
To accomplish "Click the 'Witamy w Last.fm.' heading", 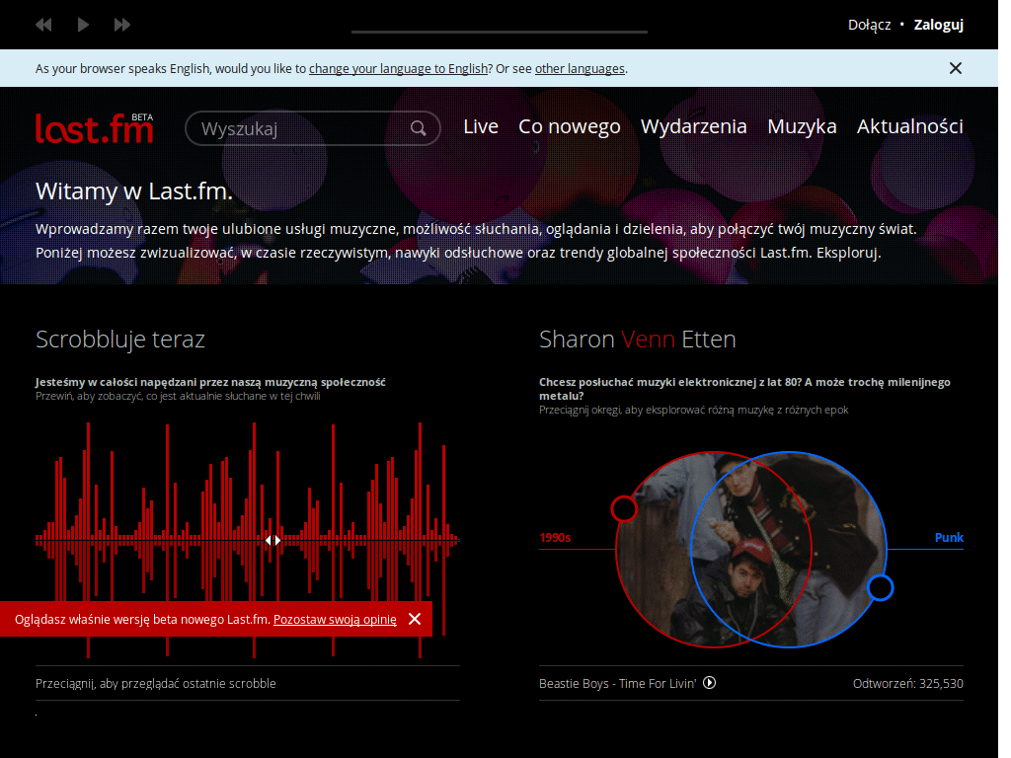I will 133,191.
